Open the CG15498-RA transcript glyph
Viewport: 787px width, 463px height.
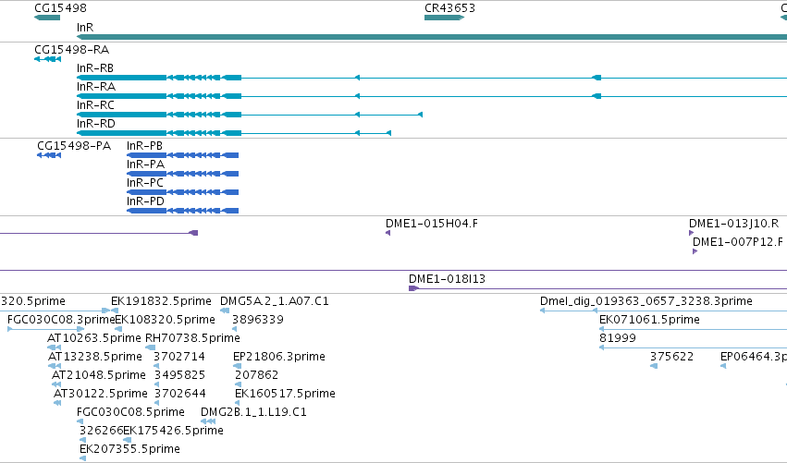click(48, 59)
